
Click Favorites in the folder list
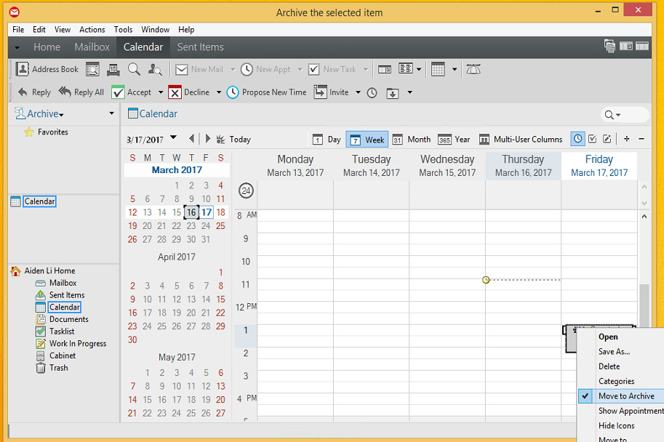(52, 132)
